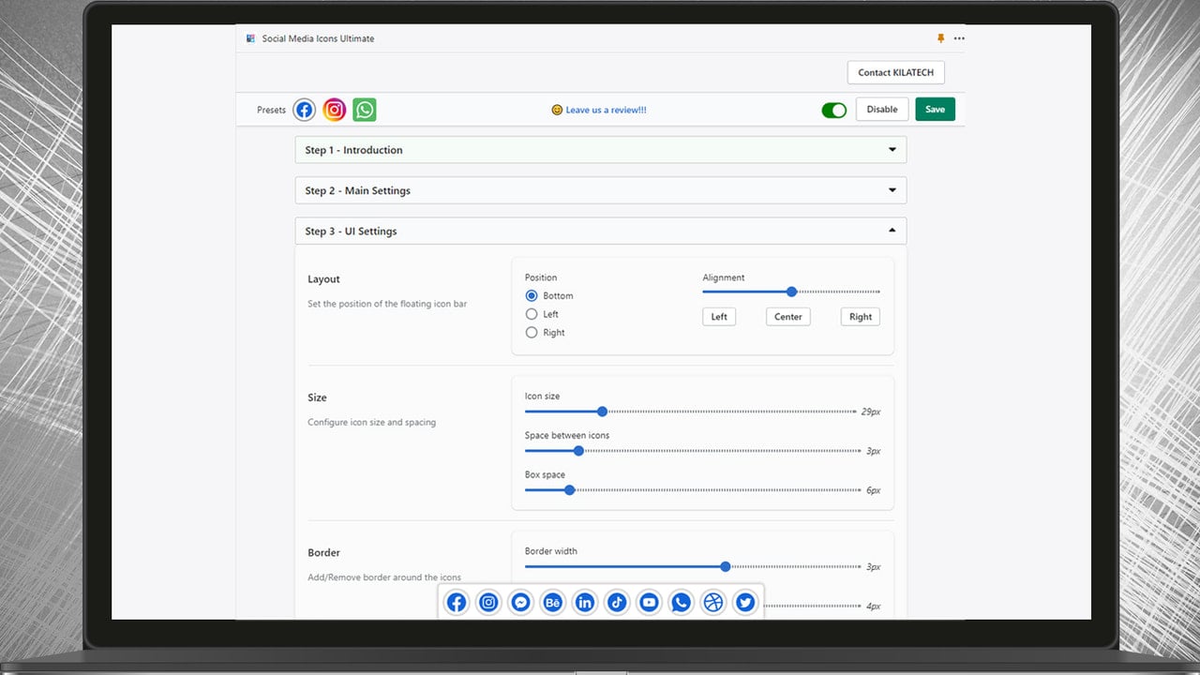Click the Save button
Screen dimensions: 1200x675
[936, 110]
